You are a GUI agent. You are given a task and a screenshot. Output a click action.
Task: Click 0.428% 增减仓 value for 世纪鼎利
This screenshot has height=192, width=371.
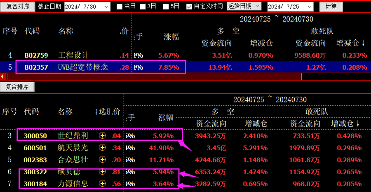349,136
